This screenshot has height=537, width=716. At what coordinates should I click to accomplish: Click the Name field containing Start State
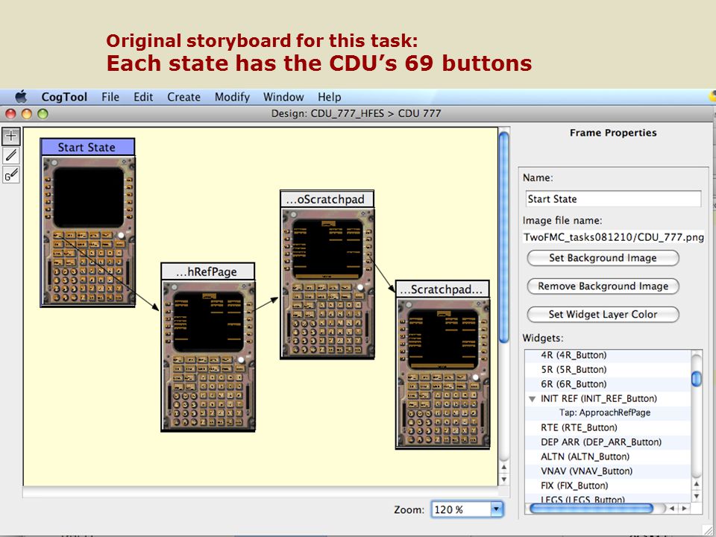coord(613,199)
